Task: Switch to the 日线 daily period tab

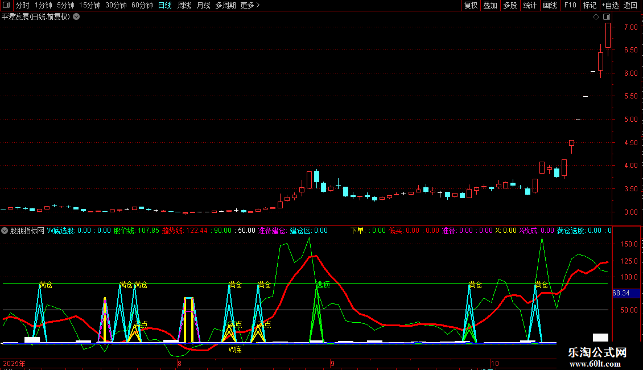Action: 164,5
